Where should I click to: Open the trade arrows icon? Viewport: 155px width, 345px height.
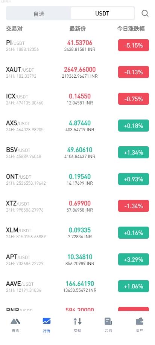(77, 322)
